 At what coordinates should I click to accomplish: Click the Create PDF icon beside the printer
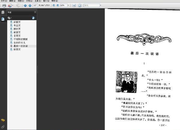[10, 5]
